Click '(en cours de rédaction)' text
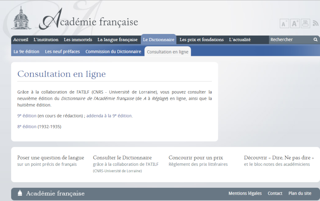The image size is (320, 201). coord(60,116)
